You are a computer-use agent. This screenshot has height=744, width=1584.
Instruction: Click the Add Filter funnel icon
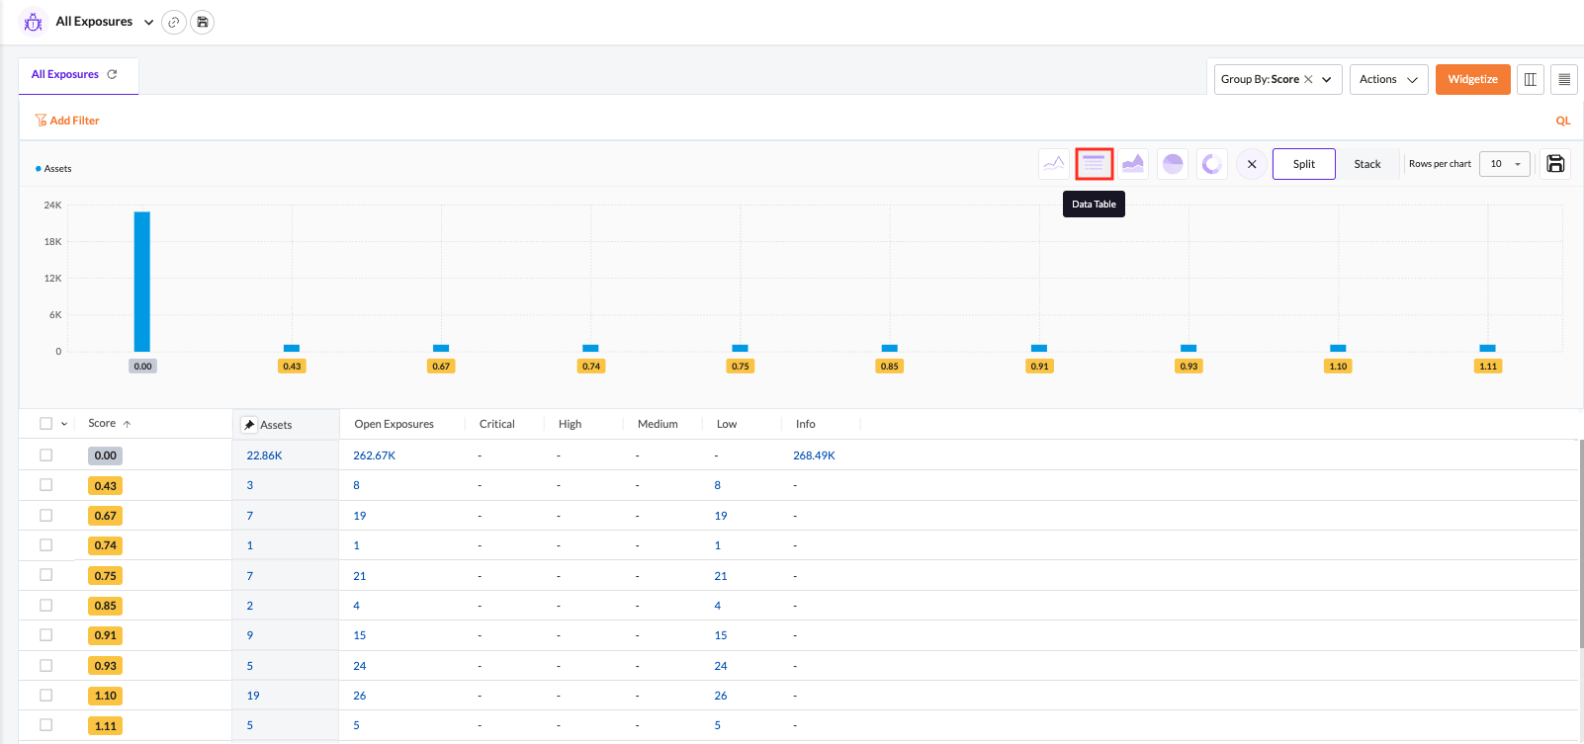(x=41, y=121)
